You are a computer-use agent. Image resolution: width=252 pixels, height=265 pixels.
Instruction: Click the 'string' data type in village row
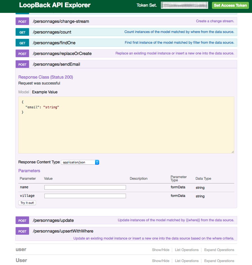coord(200,196)
